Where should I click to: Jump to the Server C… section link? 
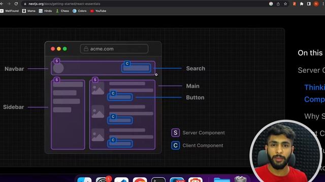point(311,70)
